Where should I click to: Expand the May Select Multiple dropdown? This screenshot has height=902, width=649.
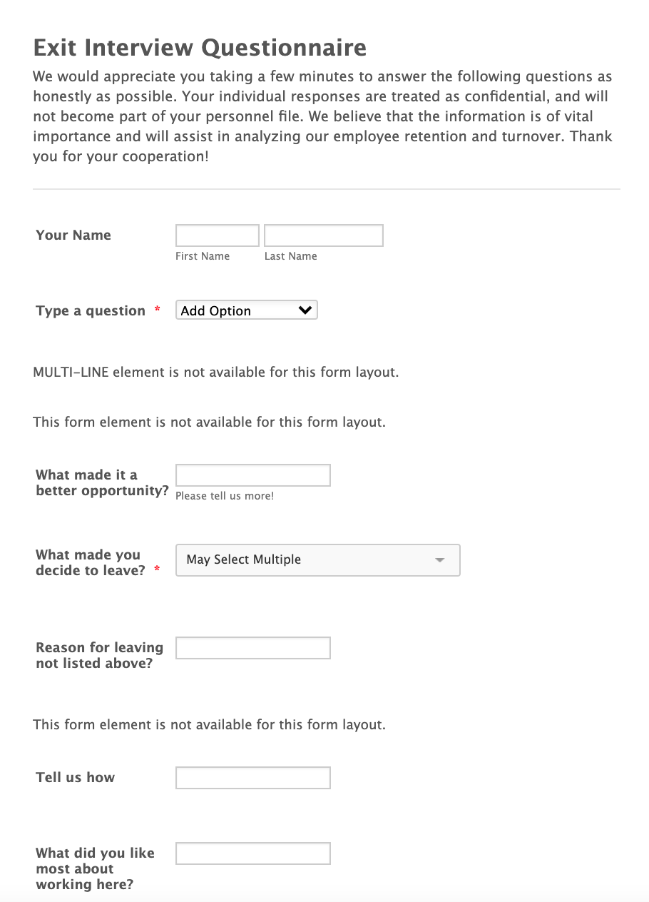pos(317,560)
